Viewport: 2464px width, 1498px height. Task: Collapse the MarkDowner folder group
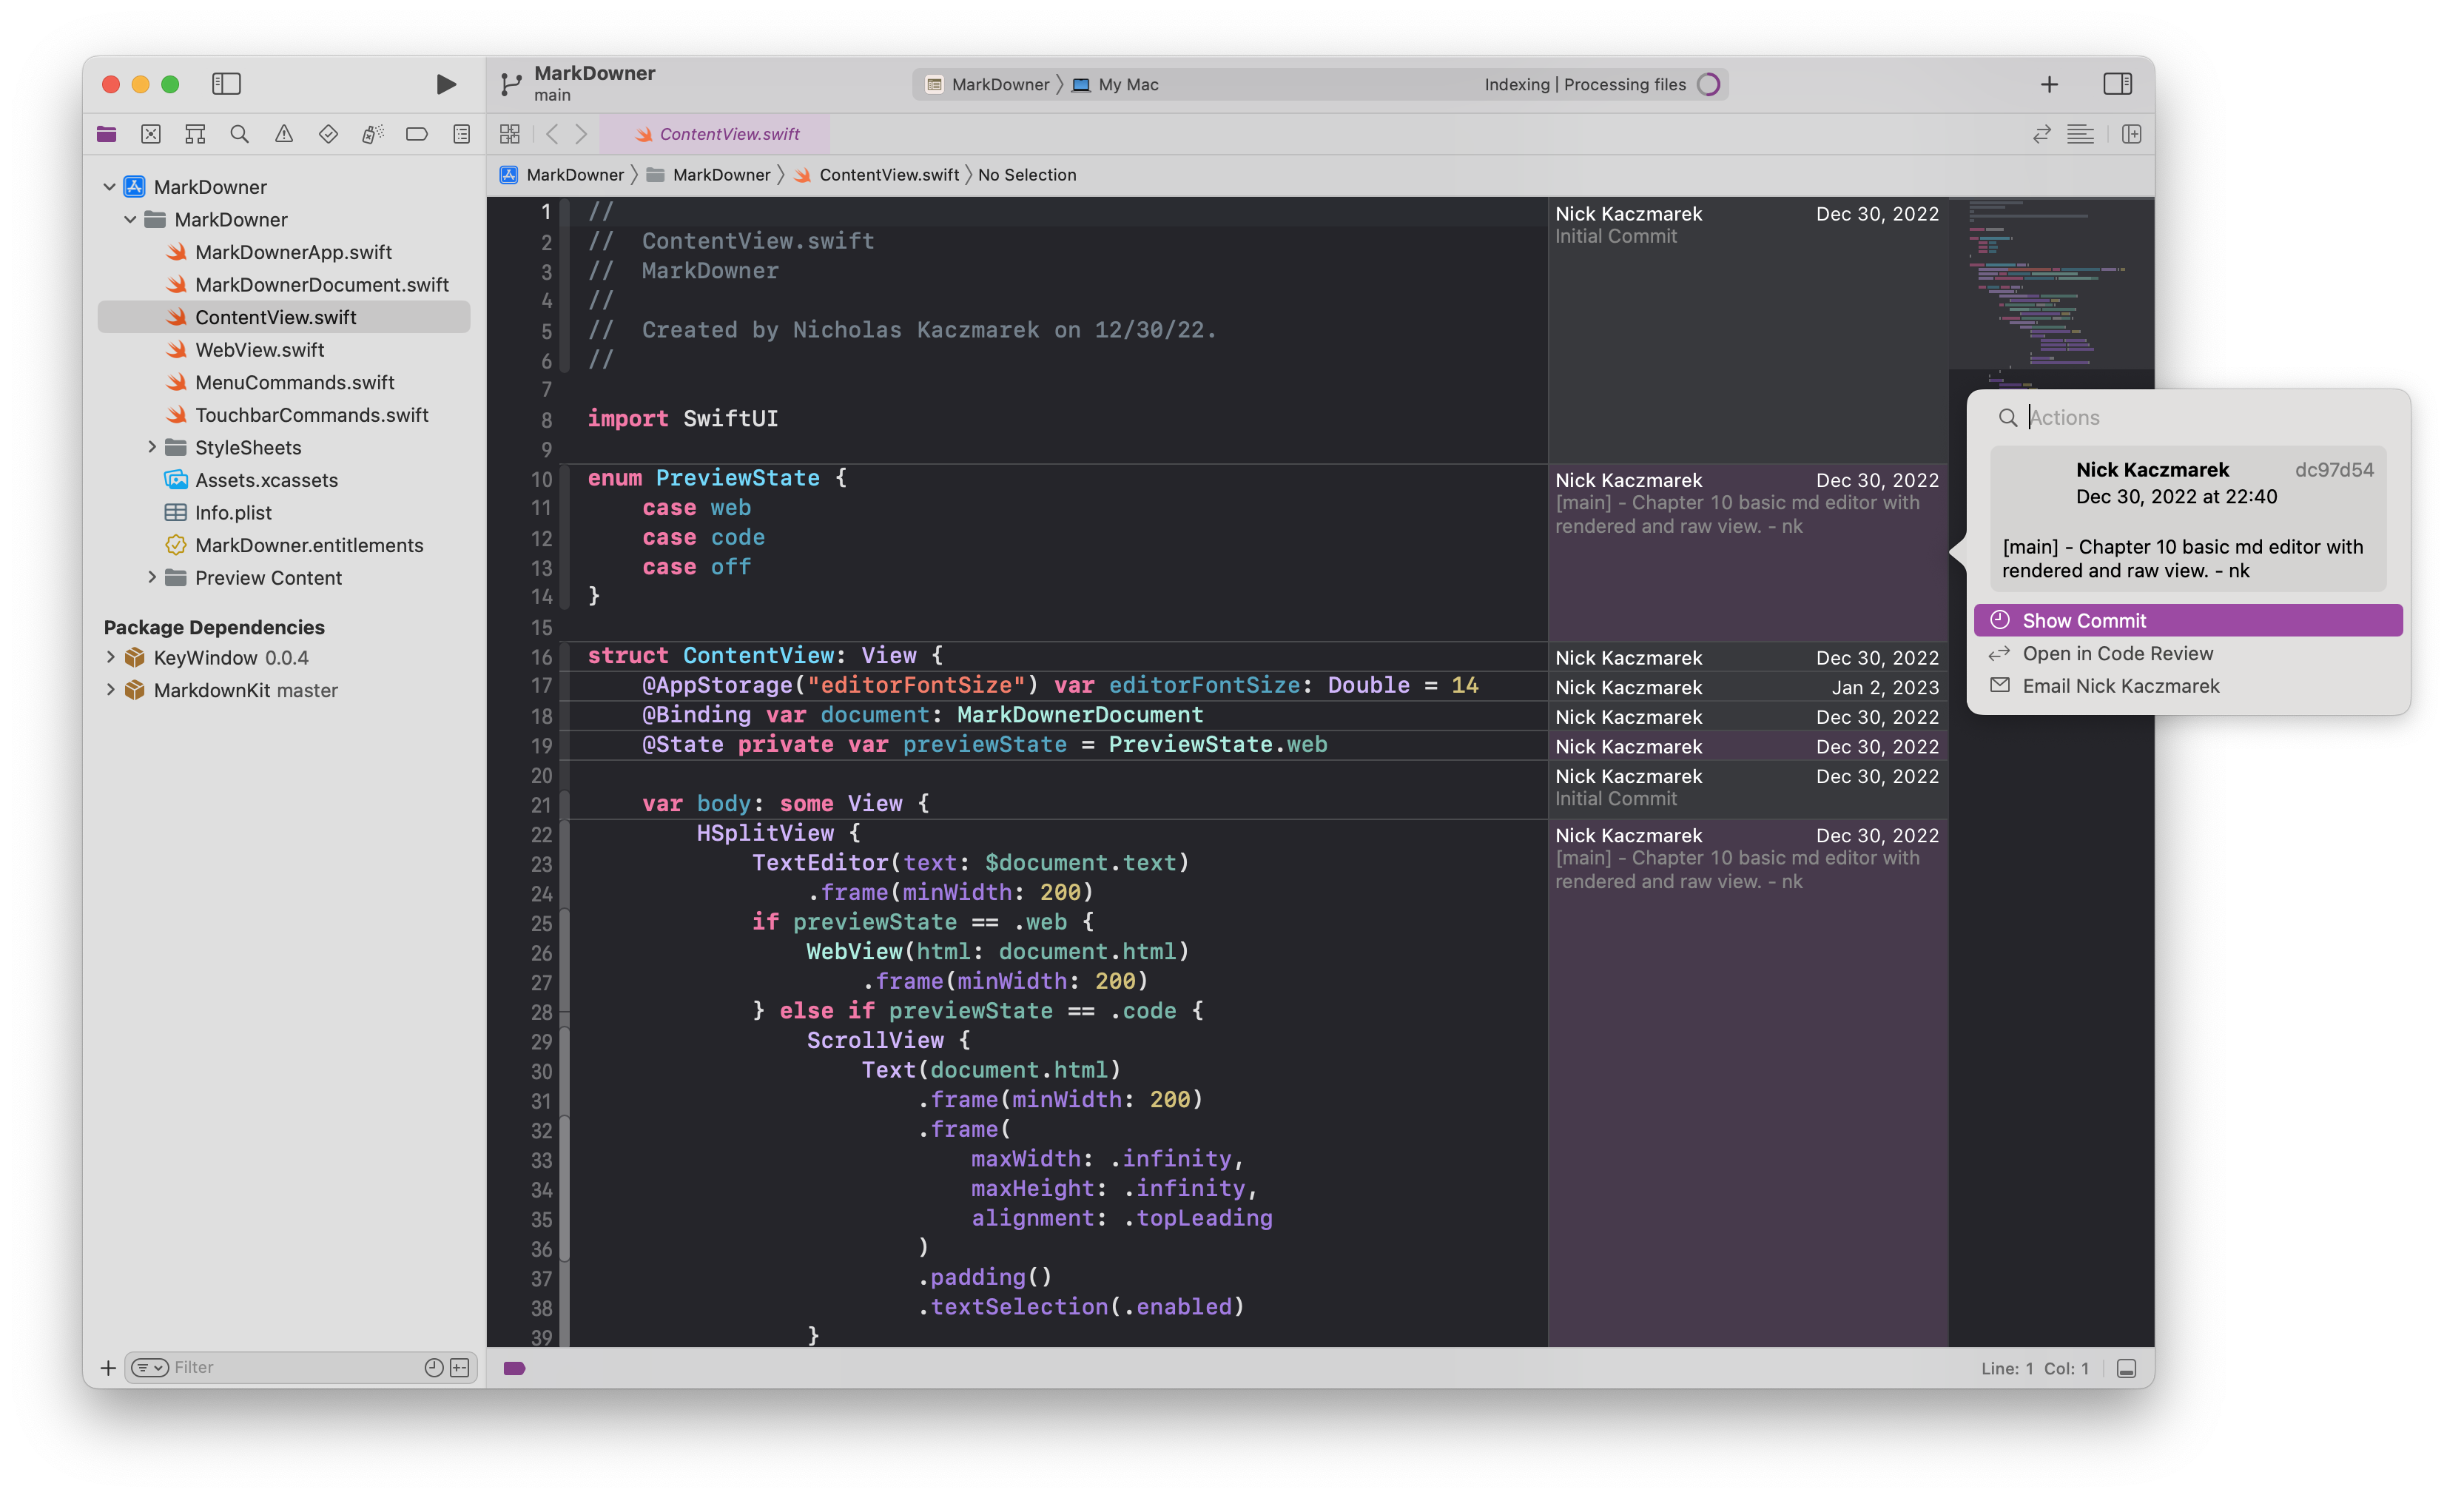[x=130, y=220]
